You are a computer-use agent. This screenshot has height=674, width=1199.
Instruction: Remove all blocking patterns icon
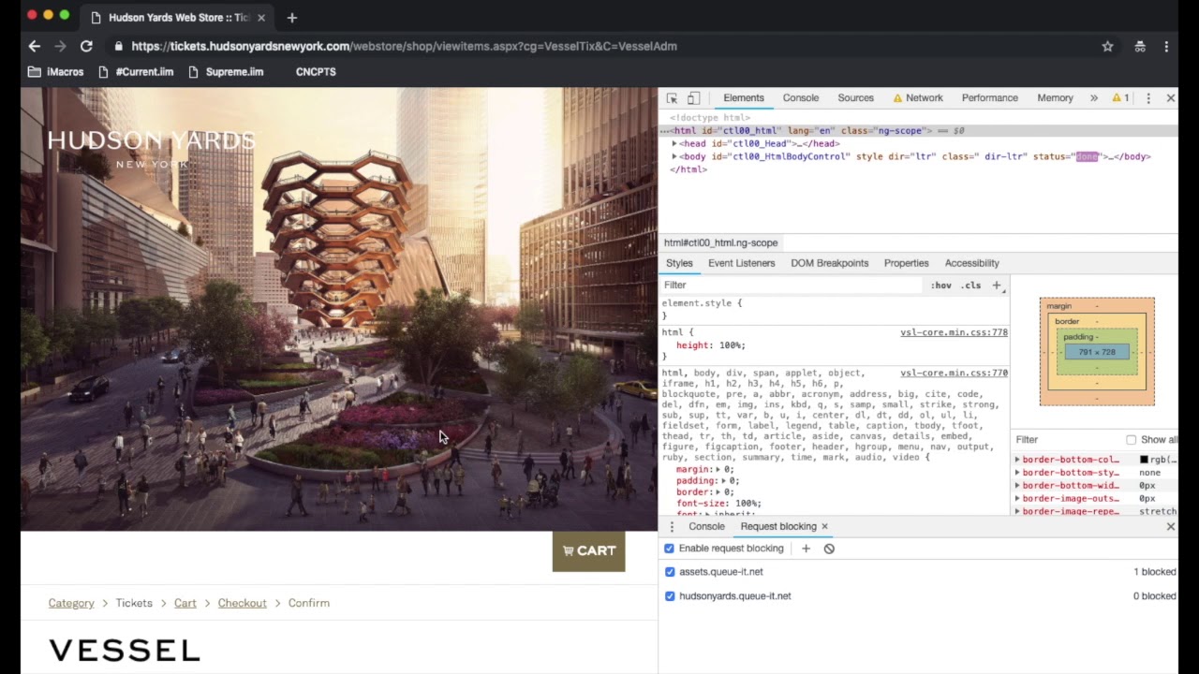point(829,549)
